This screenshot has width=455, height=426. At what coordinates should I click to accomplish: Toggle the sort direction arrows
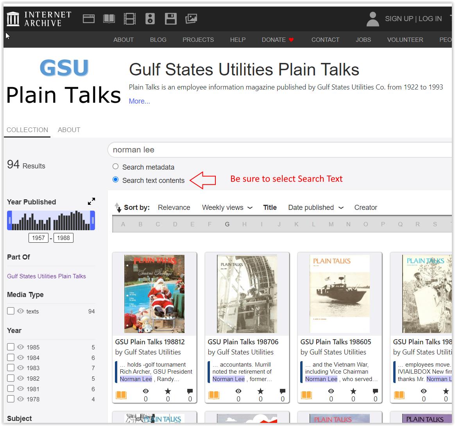pyautogui.click(x=118, y=208)
